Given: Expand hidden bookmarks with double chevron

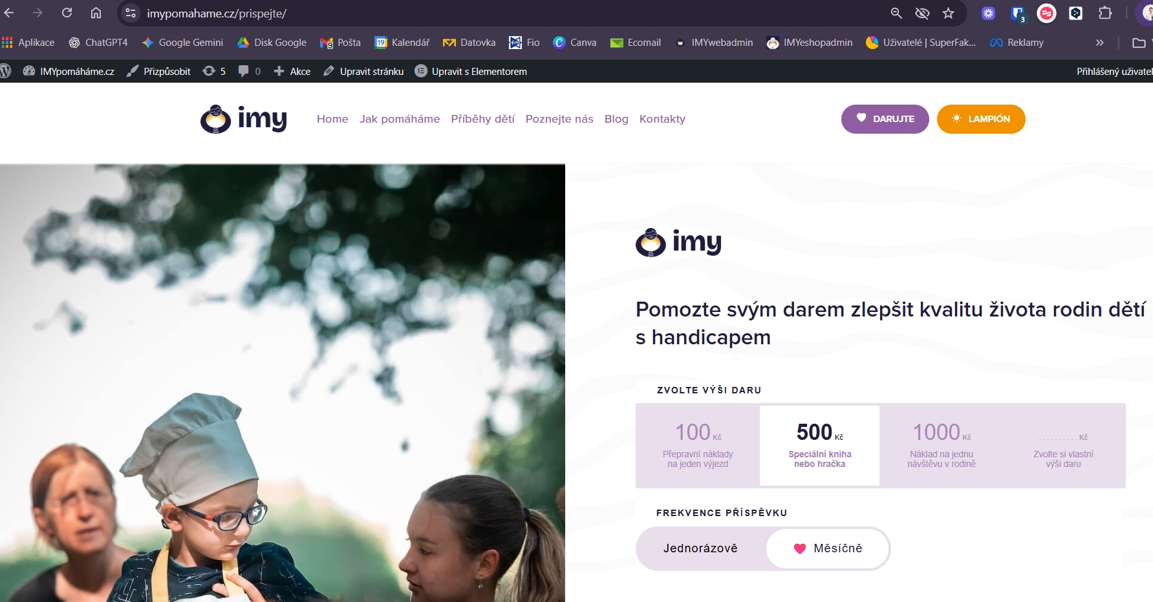Looking at the screenshot, I should coord(1099,43).
